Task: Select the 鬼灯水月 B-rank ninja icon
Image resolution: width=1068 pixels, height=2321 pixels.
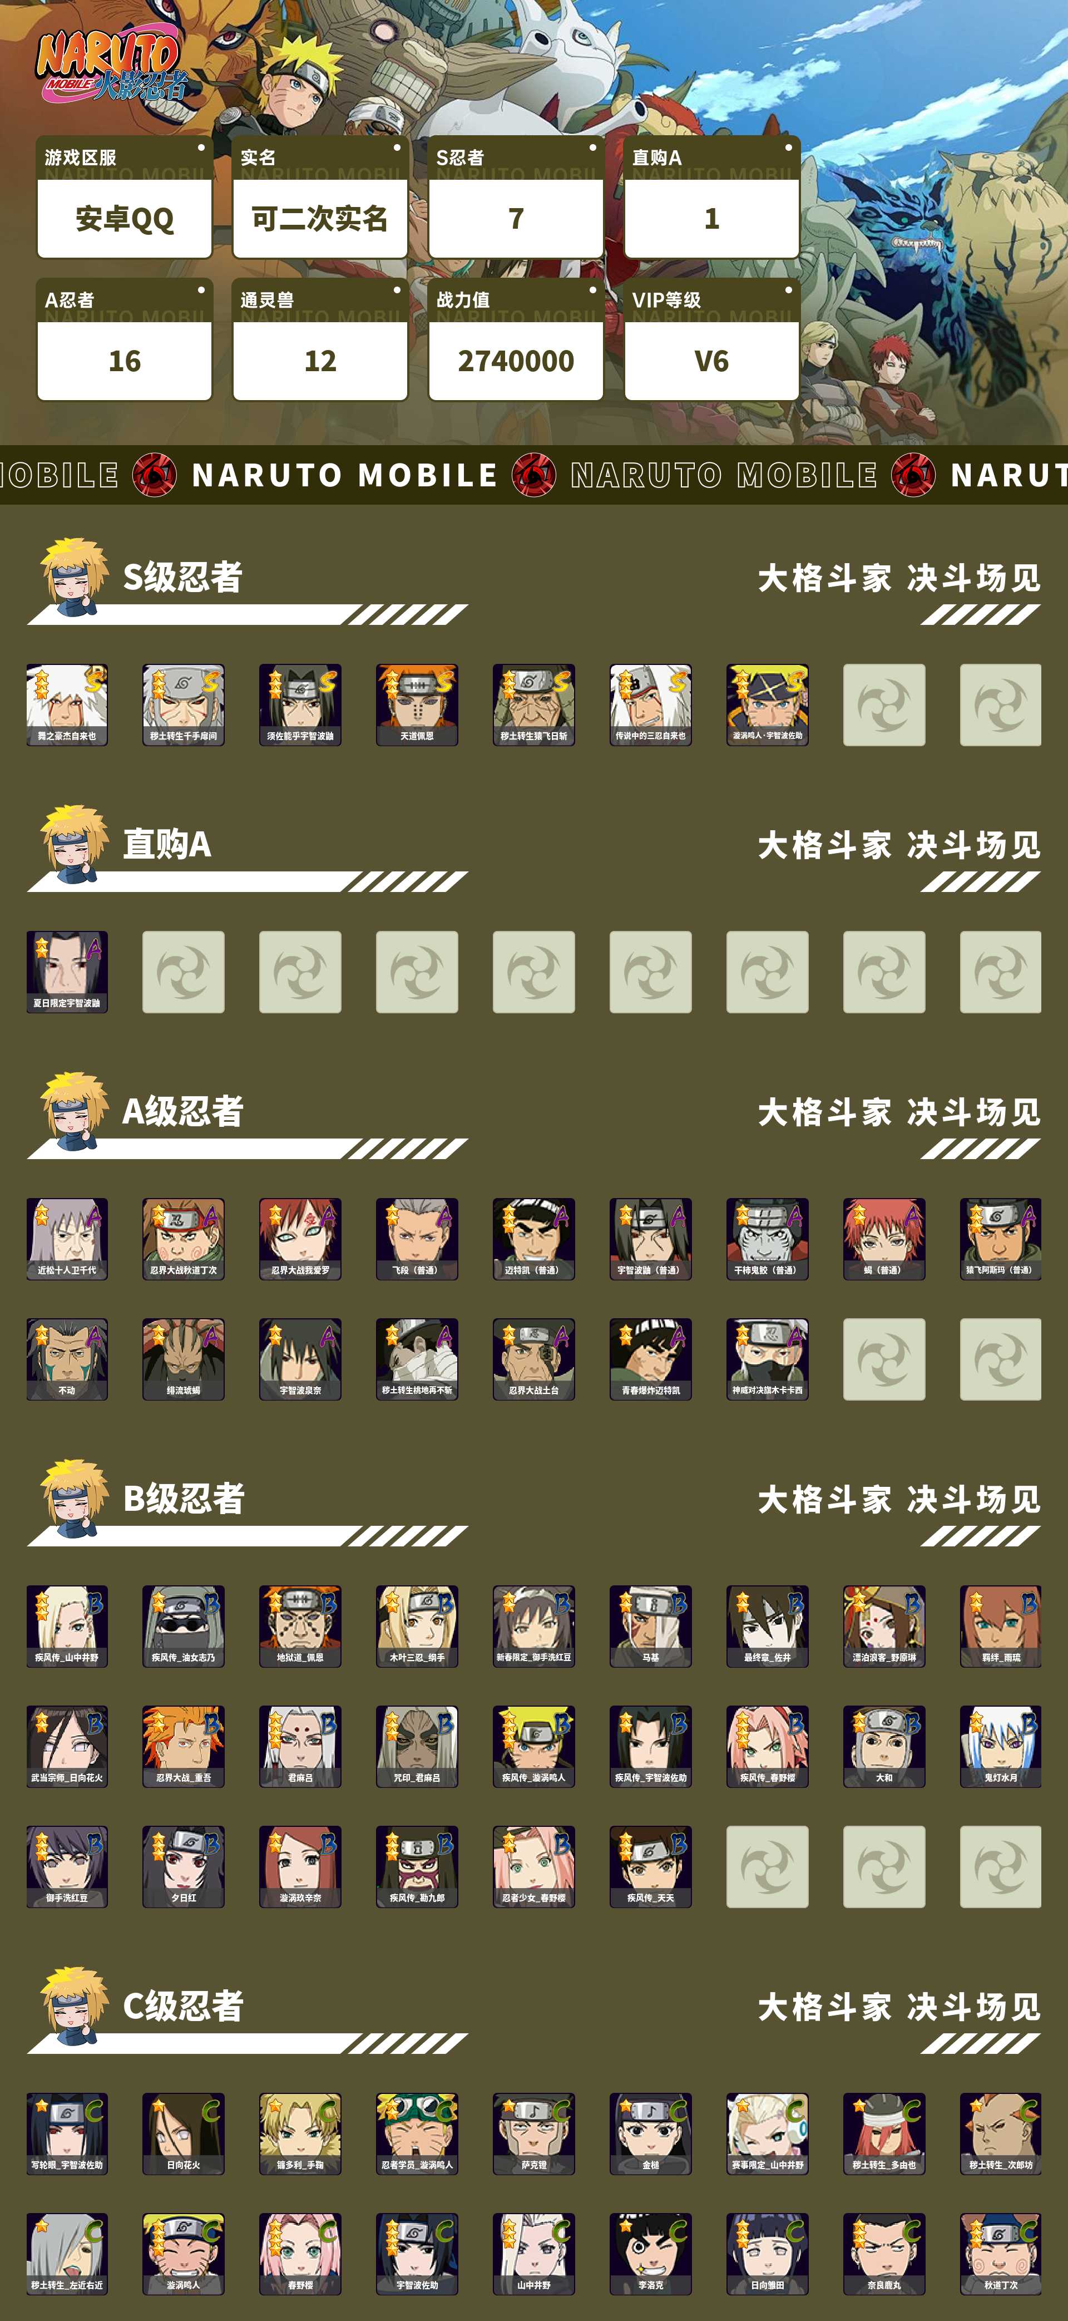Action: pyautogui.click(x=1001, y=1746)
